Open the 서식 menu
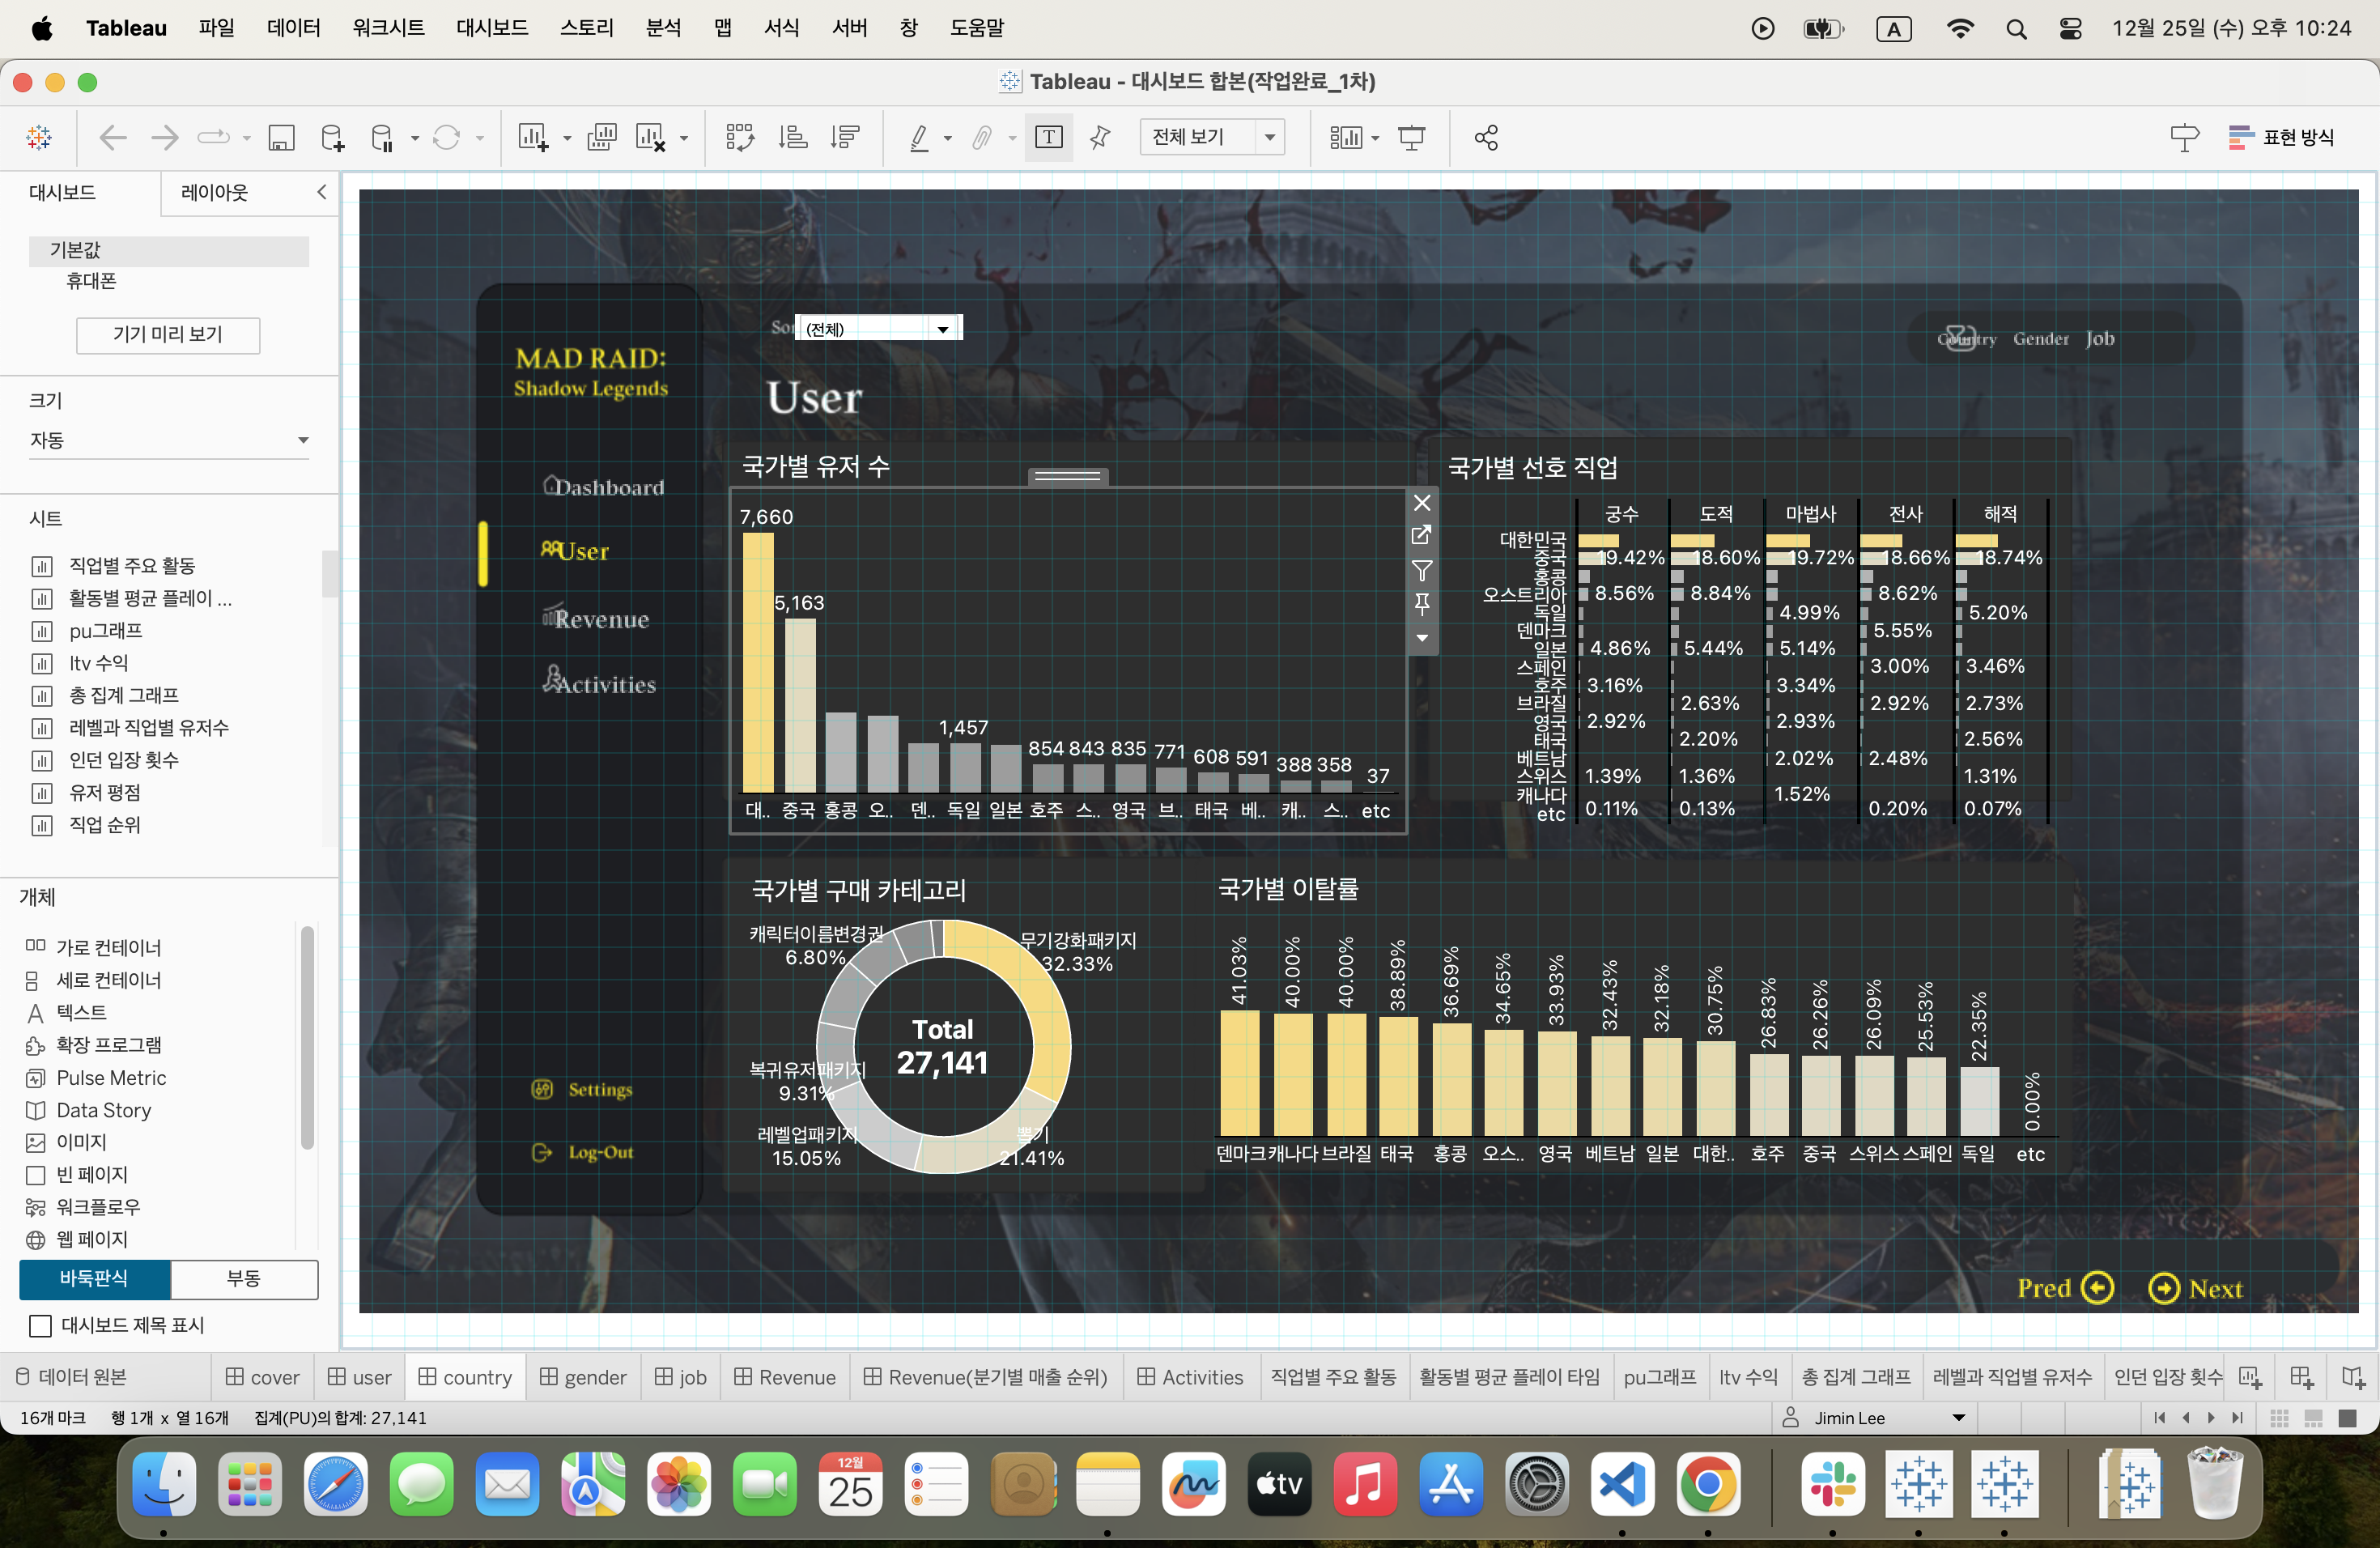The image size is (2380, 1548). click(781, 28)
